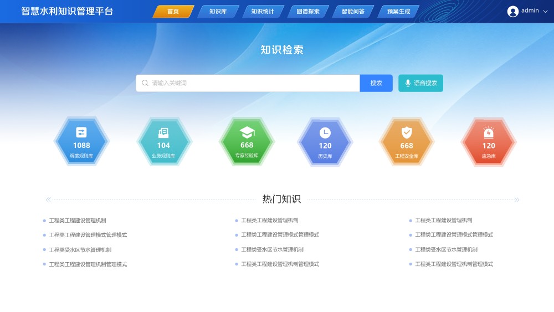Show next 热门知识 with right double chevron
The width and height of the screenshot is (554, 312).
(x=516, y=200)
